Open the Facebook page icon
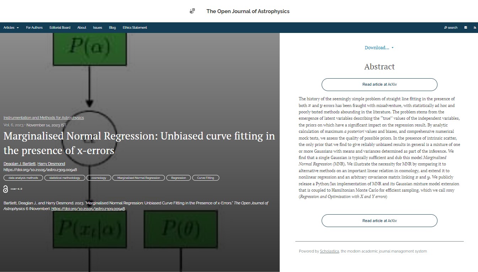This screenshot has height=272, width=478. 466,28
